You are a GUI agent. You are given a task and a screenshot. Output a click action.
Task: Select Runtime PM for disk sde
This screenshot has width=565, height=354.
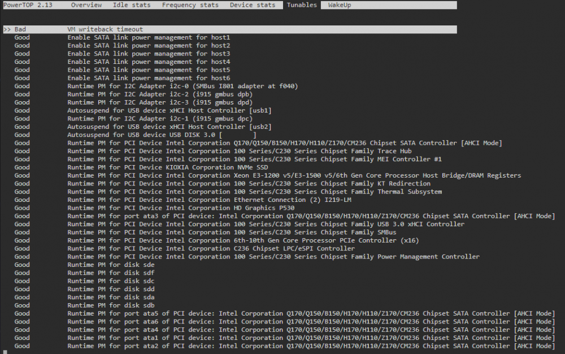(111, 265)
